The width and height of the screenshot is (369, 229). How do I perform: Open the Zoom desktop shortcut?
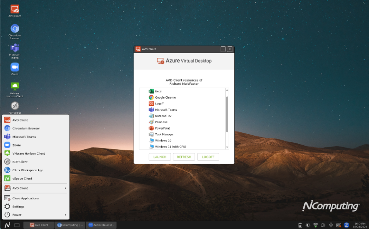coord(15,69)
